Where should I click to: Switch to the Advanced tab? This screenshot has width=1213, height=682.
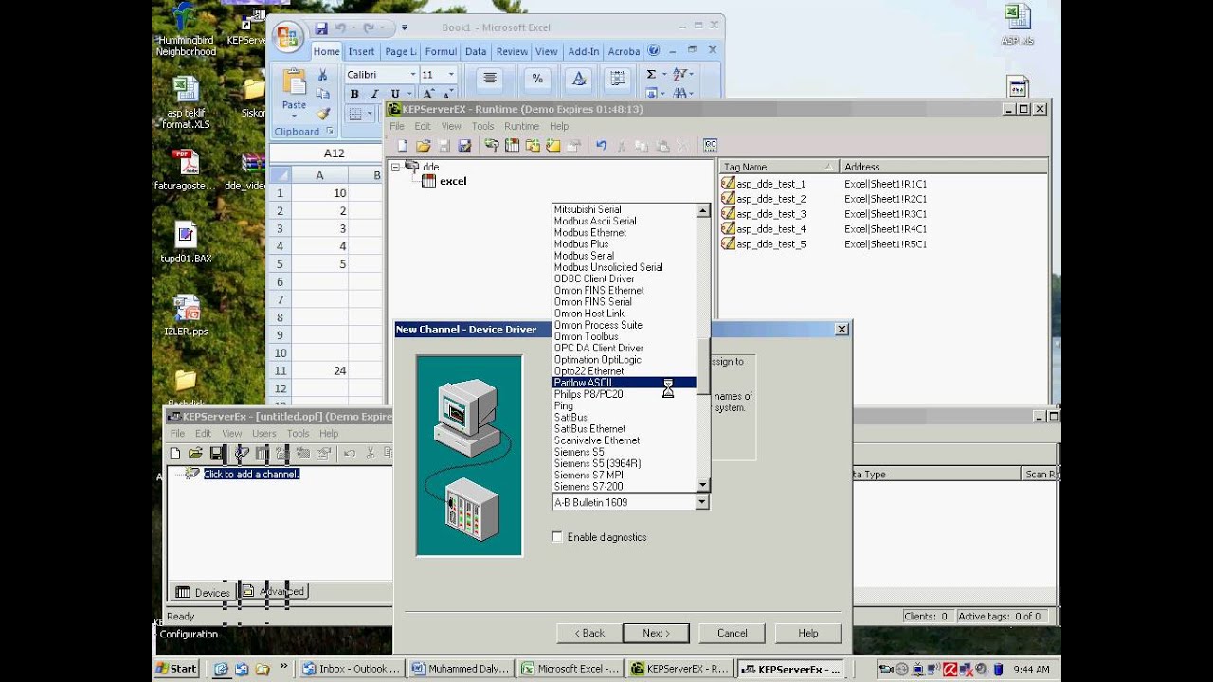273,592
